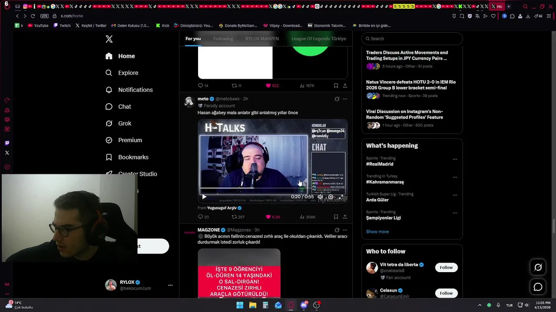
Task: Share the top post with 167K views
Action: coord(345,86)
